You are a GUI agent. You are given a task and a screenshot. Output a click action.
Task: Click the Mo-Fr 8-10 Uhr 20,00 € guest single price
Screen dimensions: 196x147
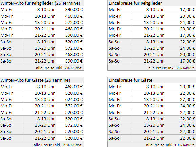point(180,87)
